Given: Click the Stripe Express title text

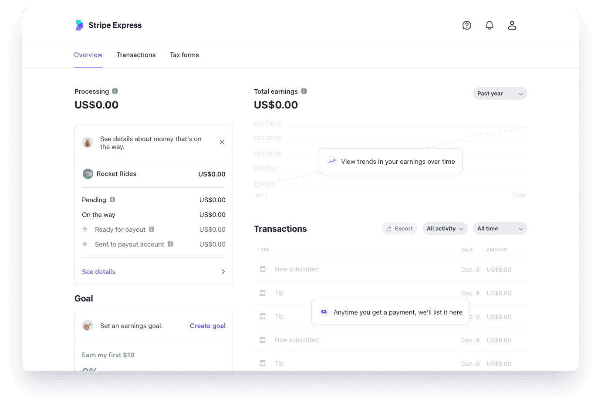Looking at the screenshot, I should [x=115, y=25].
